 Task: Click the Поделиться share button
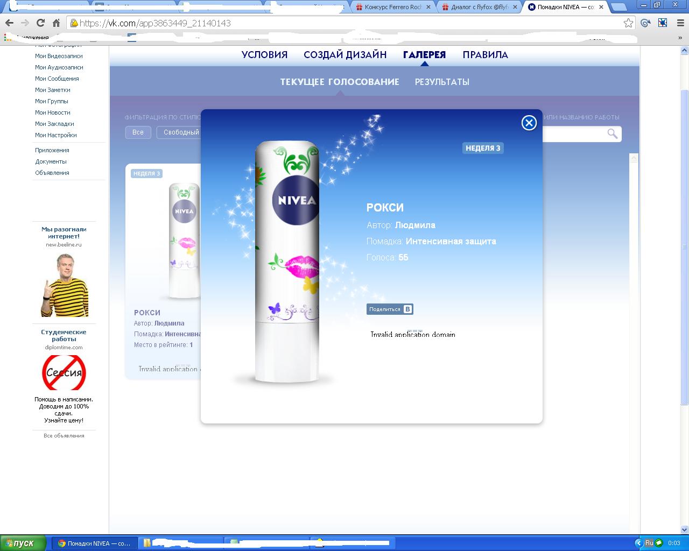point(390,309)
